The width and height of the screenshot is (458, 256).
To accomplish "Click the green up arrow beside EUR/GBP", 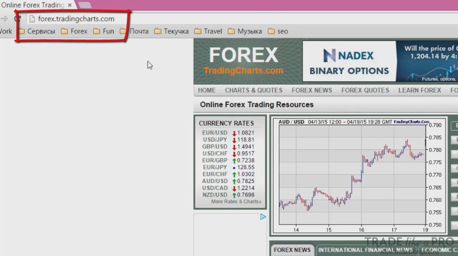I will [x=234, y=161].
